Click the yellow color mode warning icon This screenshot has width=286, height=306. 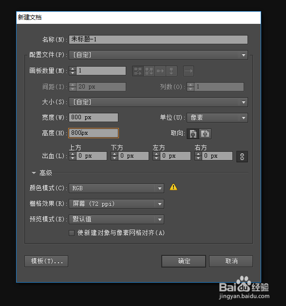coord(173,187)
